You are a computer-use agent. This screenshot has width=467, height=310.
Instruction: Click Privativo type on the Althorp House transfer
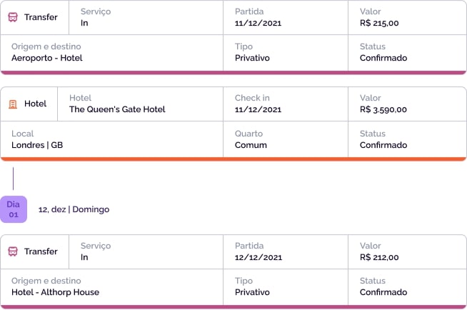[x=252, y=292]
